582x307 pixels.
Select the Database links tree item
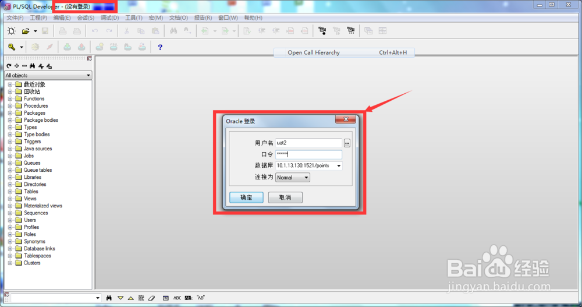40,249
